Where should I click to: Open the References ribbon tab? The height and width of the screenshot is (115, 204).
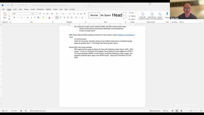pos(40,9)
